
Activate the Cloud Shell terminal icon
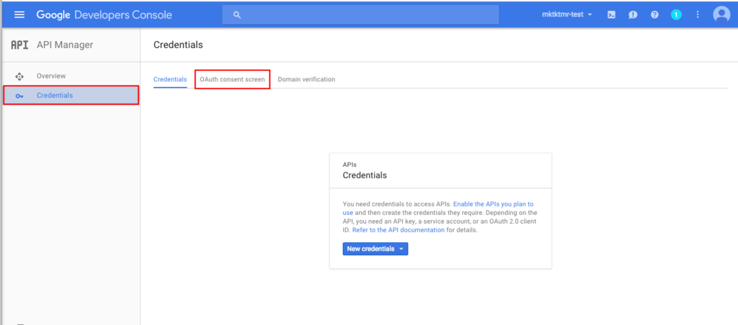611,14
